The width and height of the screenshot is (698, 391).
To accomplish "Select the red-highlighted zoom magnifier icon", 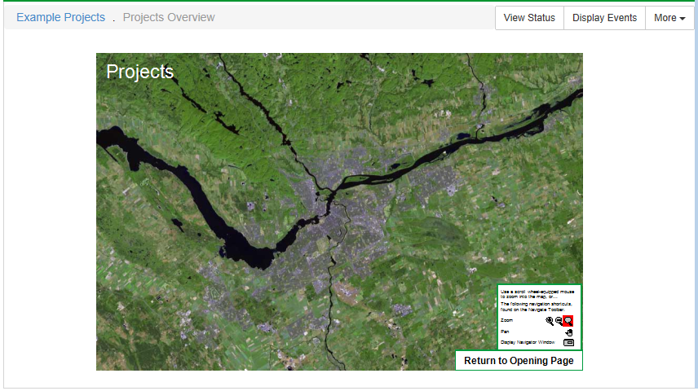I will pyautogui.click(x=568, y=321).
